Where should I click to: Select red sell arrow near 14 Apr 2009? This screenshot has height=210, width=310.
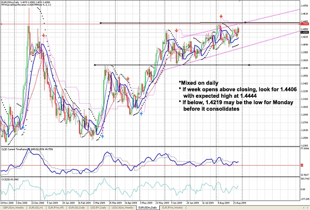[x=128, y=79]
